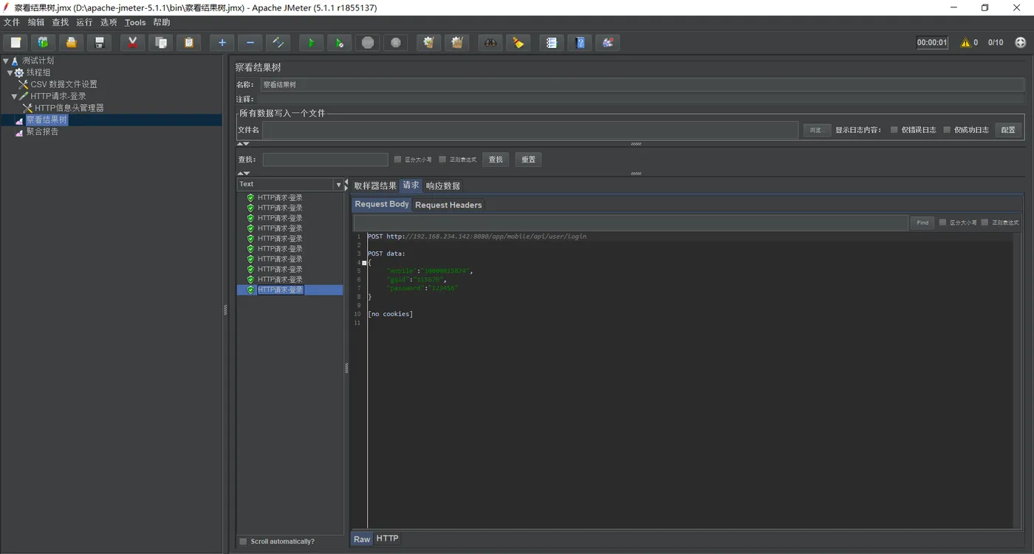
Task: Open the Tools menu
Action: (x=135, y=22)
